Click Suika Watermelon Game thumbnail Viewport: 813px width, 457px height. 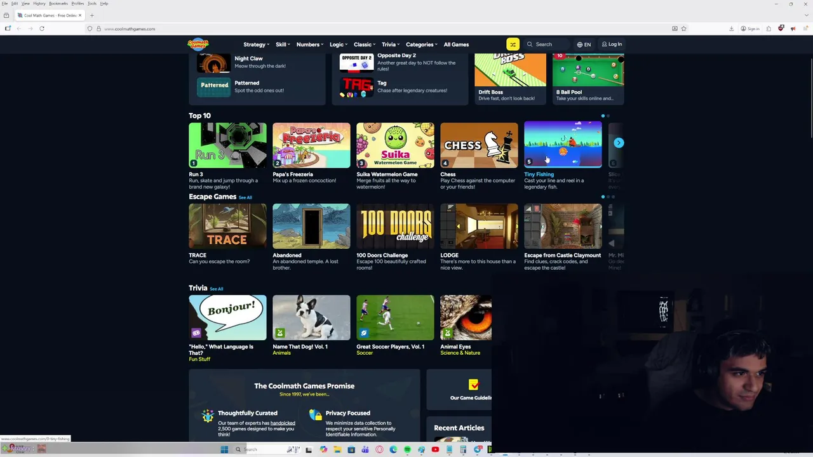click(395, 145)
